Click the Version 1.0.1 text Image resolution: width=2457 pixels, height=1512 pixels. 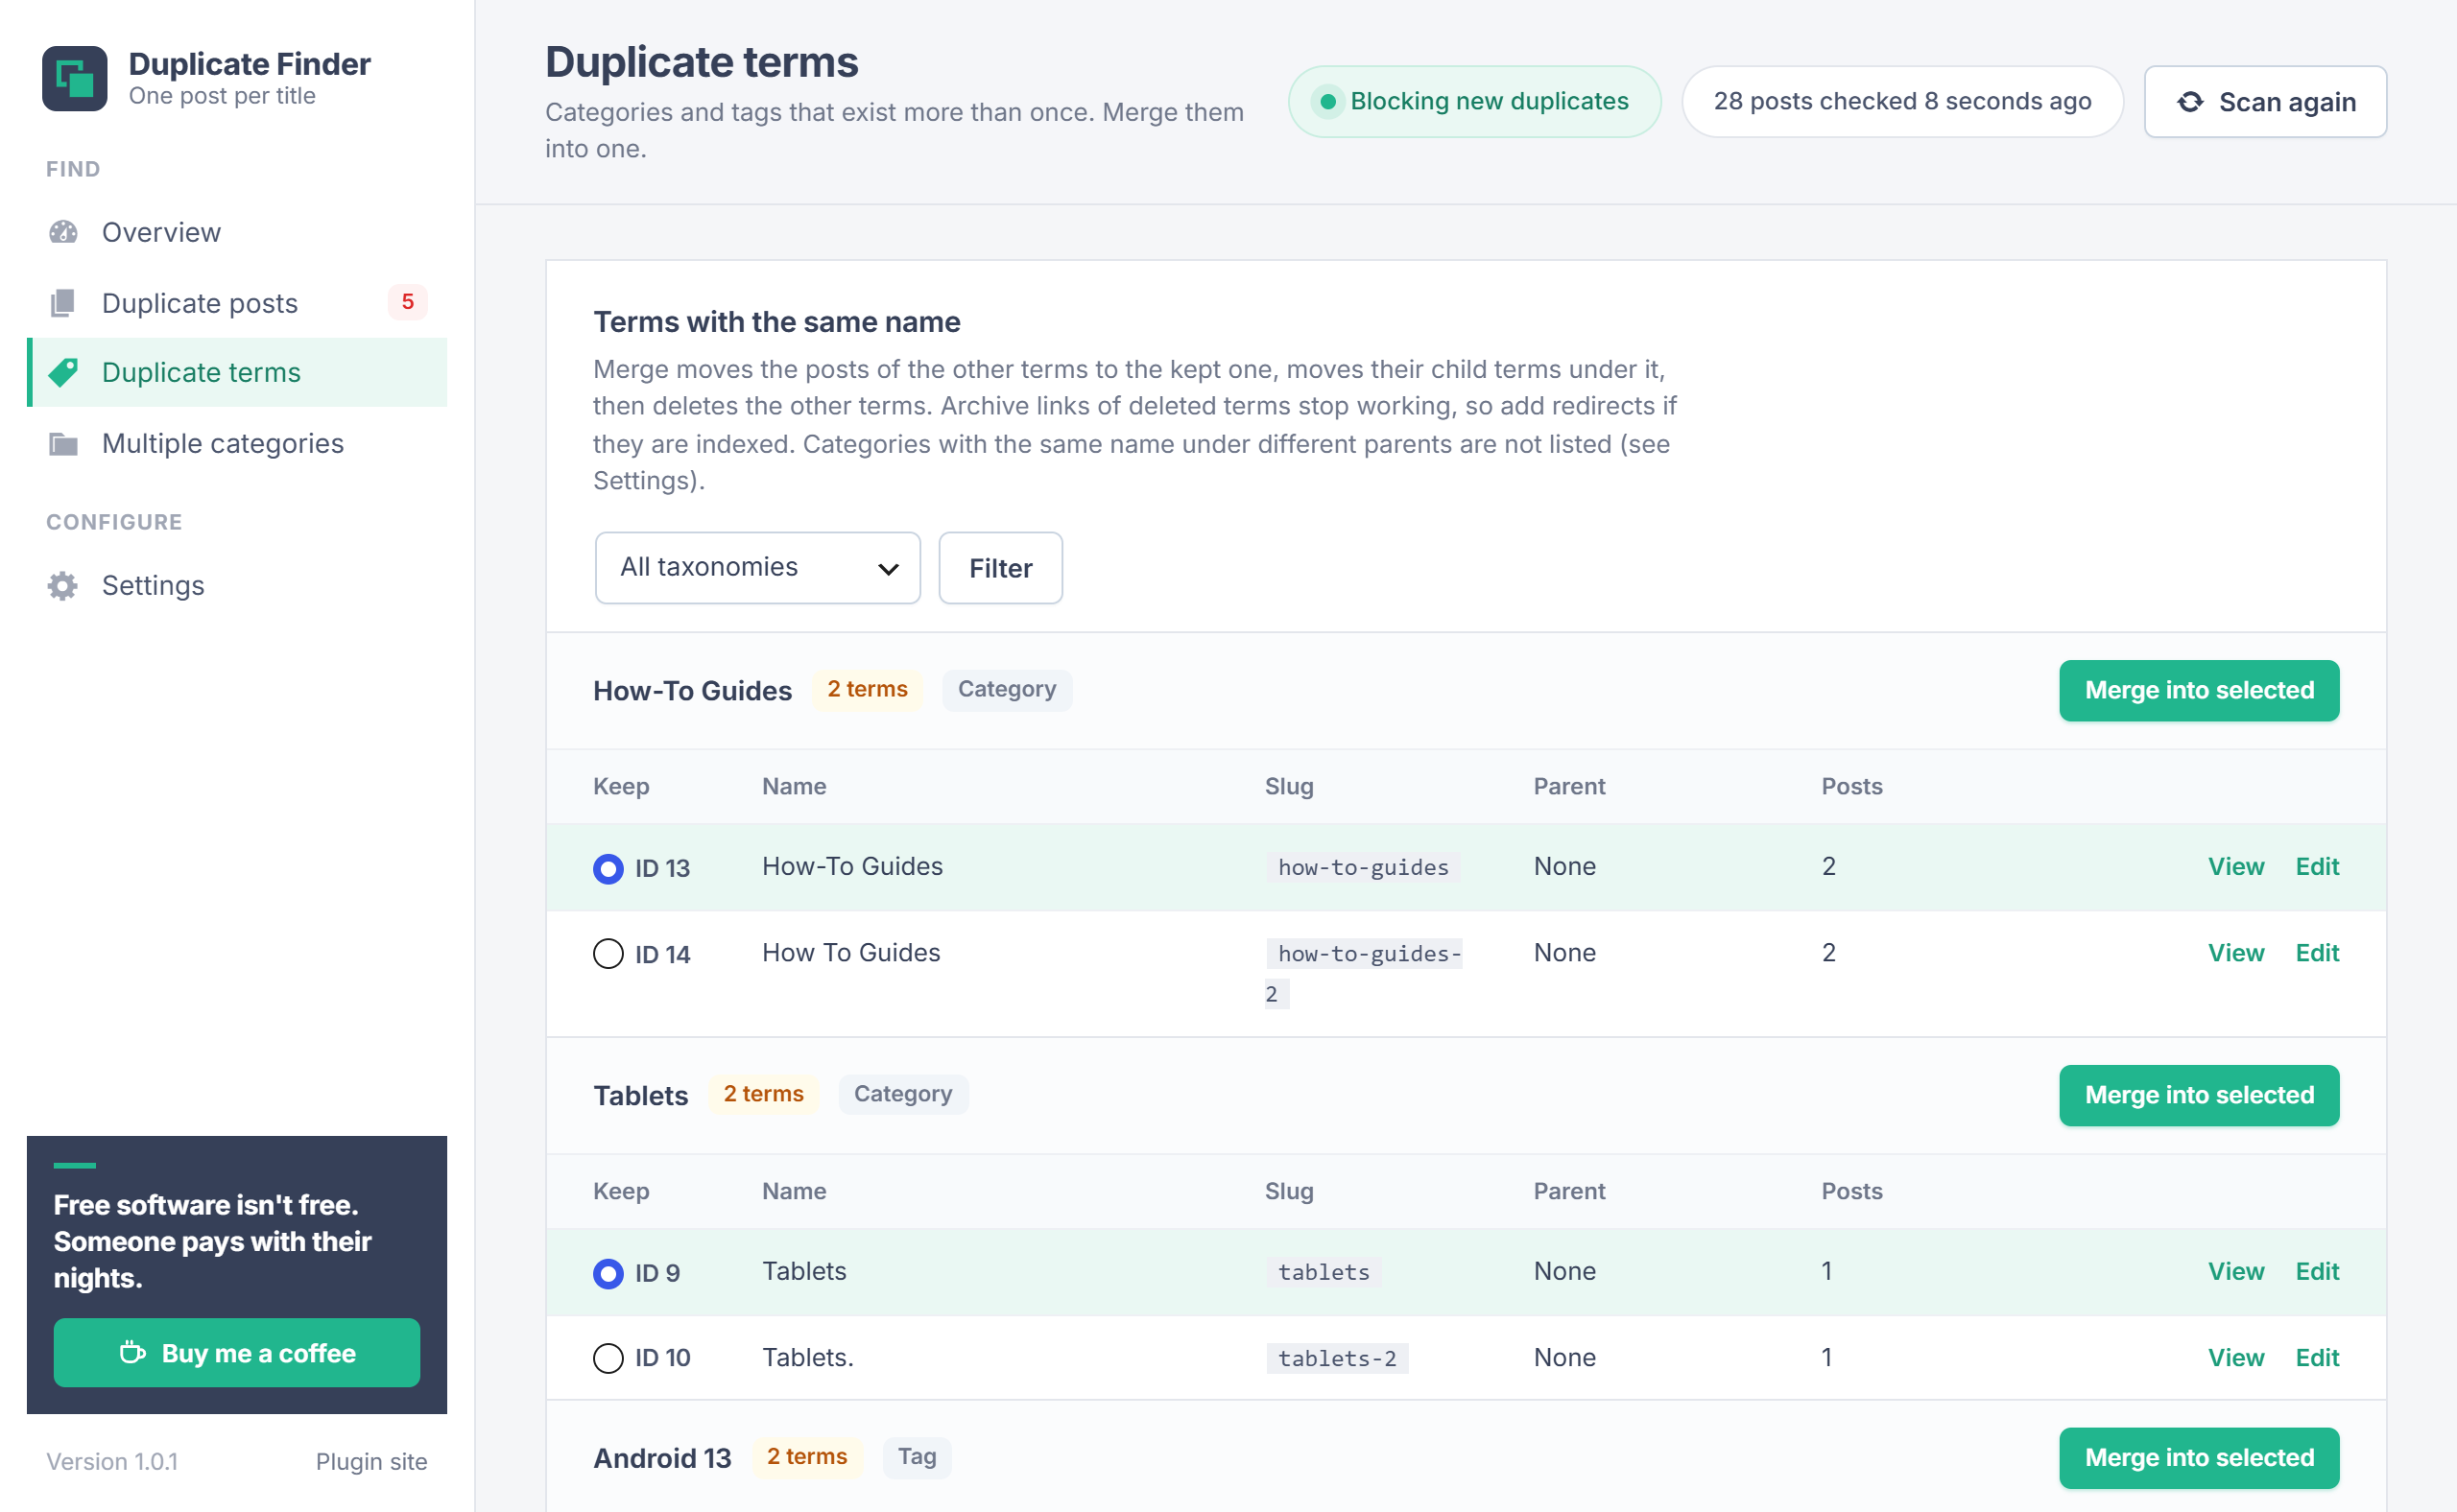pyautogui.click(x=112, y=1461)
